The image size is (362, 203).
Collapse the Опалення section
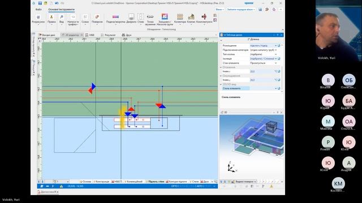[221, 67]
